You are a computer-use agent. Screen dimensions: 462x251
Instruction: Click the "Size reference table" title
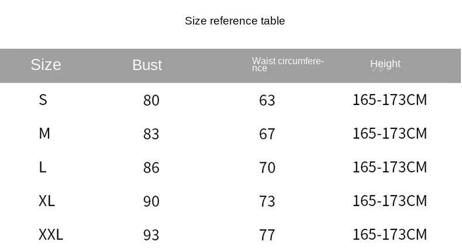tap(235, 21)
